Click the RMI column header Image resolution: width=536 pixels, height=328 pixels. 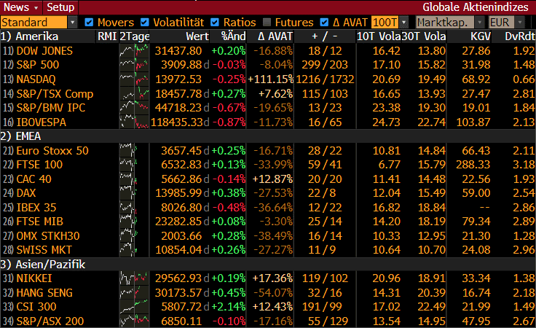pos(107,36)
